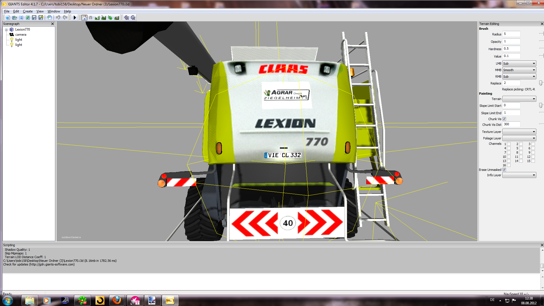The image size is (544, 306).
Task: Open the Info Layer dropdown
Action: click(519, 175)
